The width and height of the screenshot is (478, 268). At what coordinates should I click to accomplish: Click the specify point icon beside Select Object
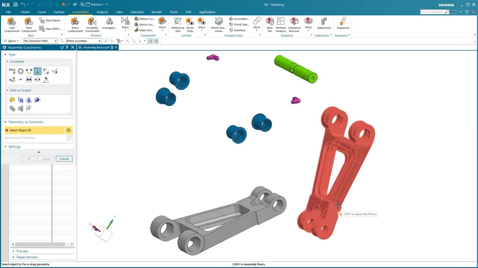(x=68, y=130)
